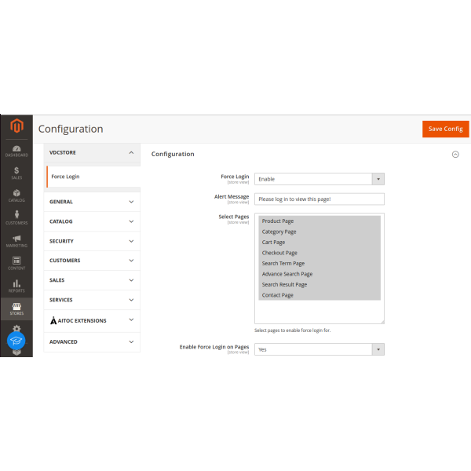The width and height of the screenshot is (471, 471).
Task: Open the Content sidebar icon
Action: click(x=16, y=263)
